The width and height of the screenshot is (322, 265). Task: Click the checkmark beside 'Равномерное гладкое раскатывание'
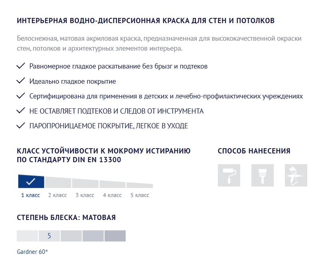[20, 66]
